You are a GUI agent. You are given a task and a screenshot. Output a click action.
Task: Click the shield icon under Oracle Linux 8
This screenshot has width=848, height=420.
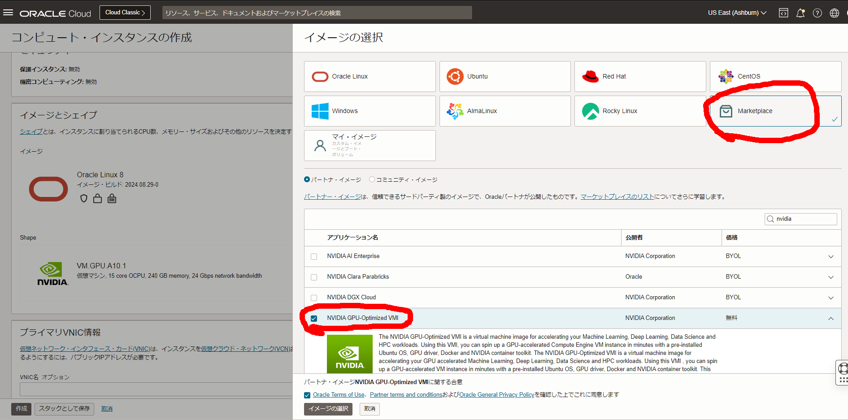[84, 198]
